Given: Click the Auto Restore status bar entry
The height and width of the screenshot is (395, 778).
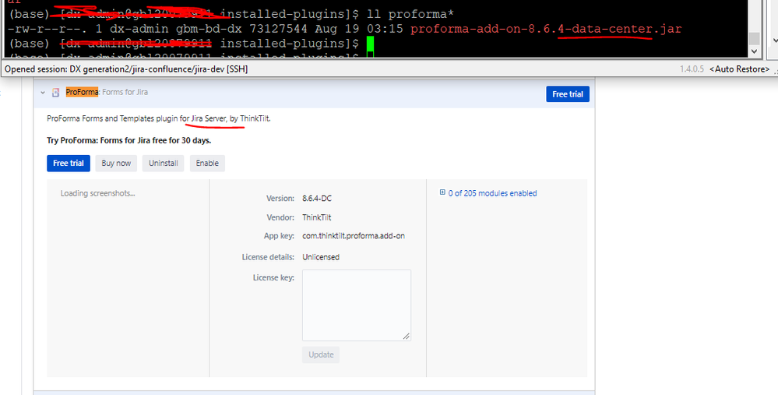Looking at the screenshot, I should coord(739,69).
